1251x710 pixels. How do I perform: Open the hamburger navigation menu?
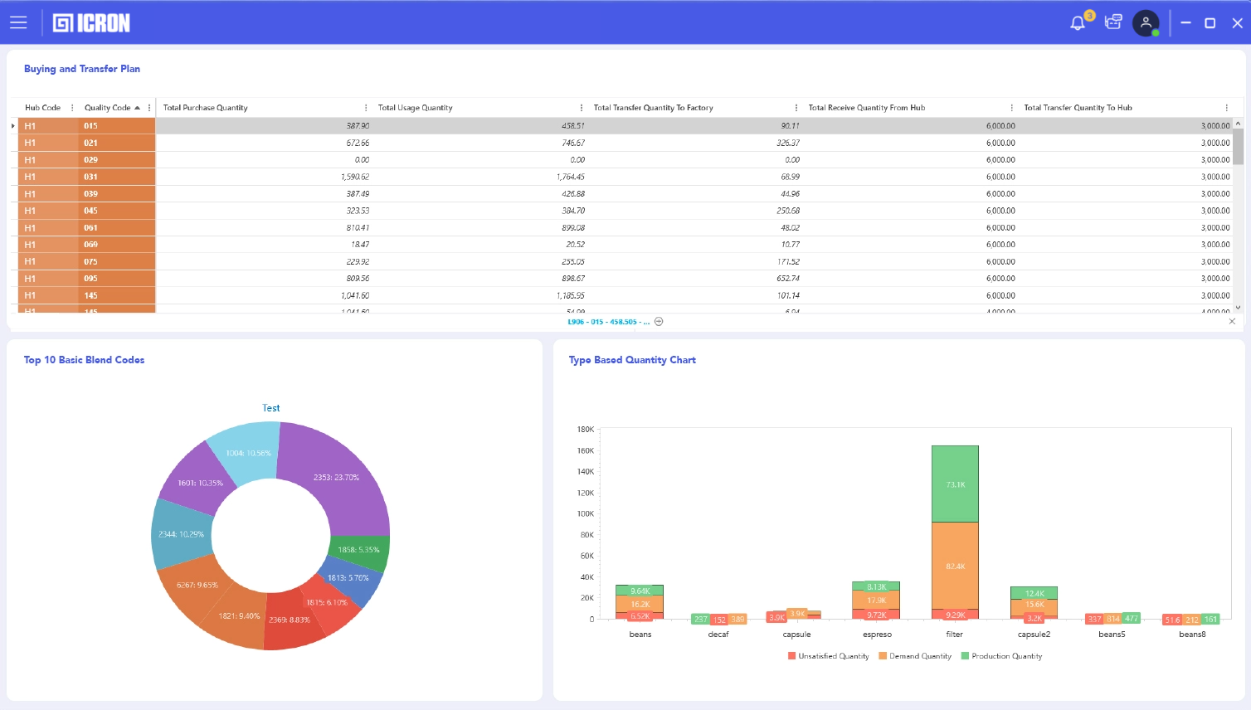18,22
